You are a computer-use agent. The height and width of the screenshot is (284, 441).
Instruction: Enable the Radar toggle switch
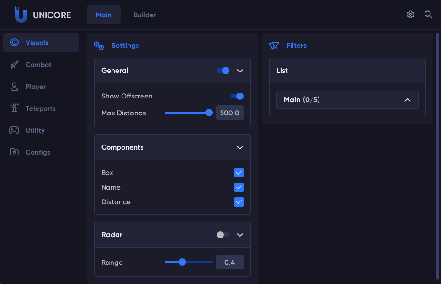click(x=223, y=235)
